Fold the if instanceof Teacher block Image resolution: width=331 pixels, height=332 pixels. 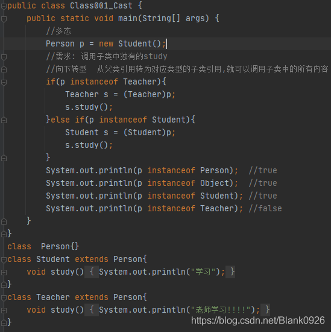point(4,82)
